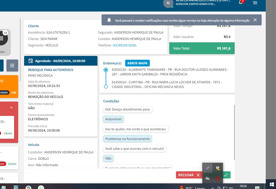Screen dimensions: 276x189
Task: Click the Valor Usuário R$ 0 row
Action: [202, 37]
